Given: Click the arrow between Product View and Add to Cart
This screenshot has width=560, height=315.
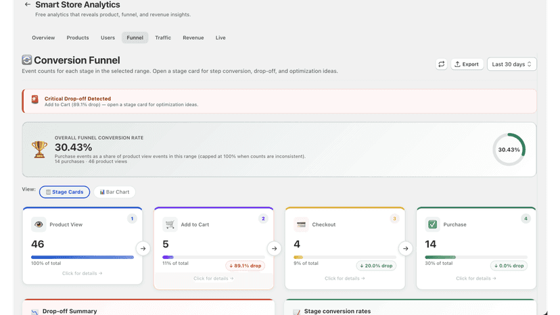Looking at the screenshot, I should click(143, 249).
